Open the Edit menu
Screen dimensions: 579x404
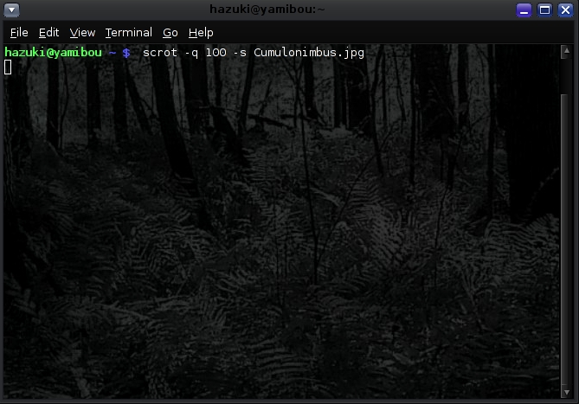coord(48,33)
